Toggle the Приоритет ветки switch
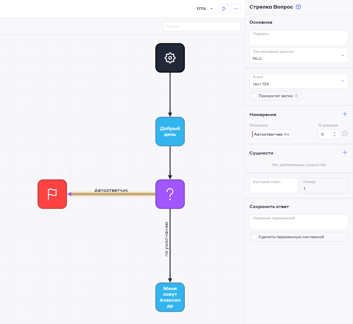 (x=254, y=96)
